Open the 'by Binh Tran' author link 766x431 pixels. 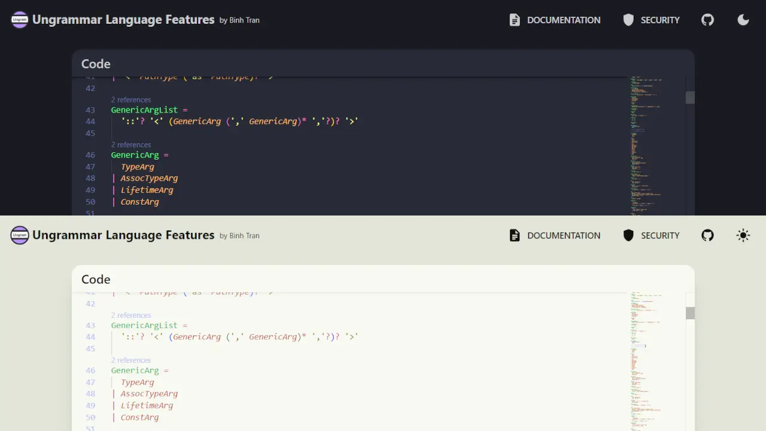pyautogui.click(x=239, y=20)
